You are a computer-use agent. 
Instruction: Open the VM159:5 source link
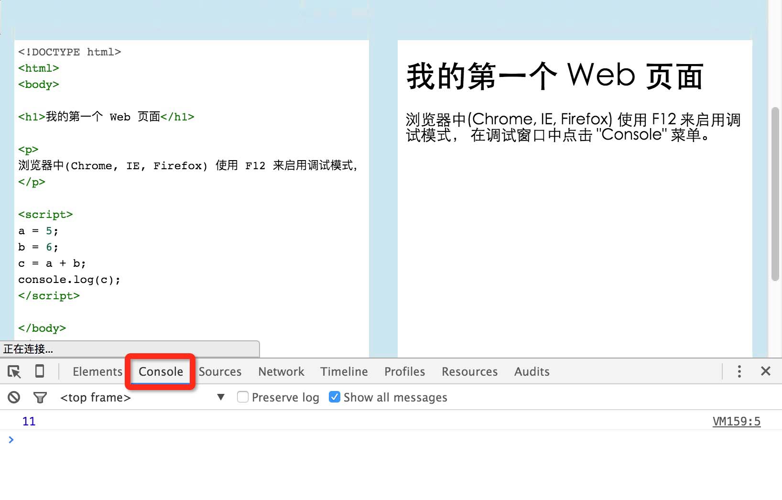point(736,421)
